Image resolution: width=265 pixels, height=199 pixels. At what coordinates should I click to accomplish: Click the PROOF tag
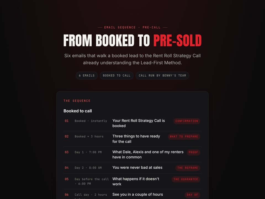point(193,152)
